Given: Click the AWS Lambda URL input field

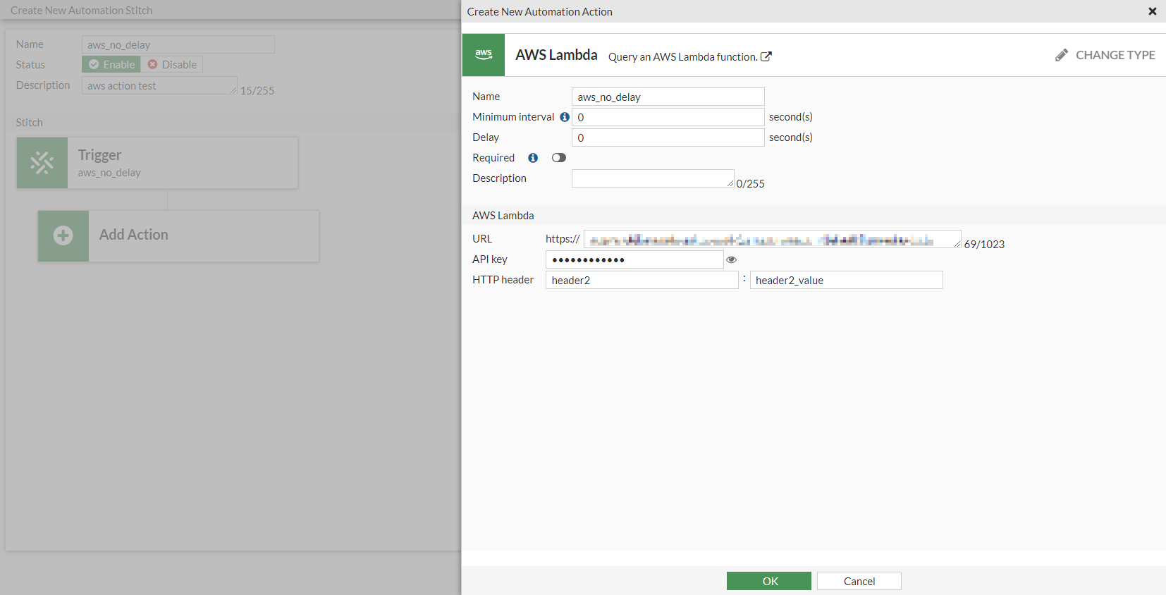Looking at the screenshot, I should (x=773, y=239).
